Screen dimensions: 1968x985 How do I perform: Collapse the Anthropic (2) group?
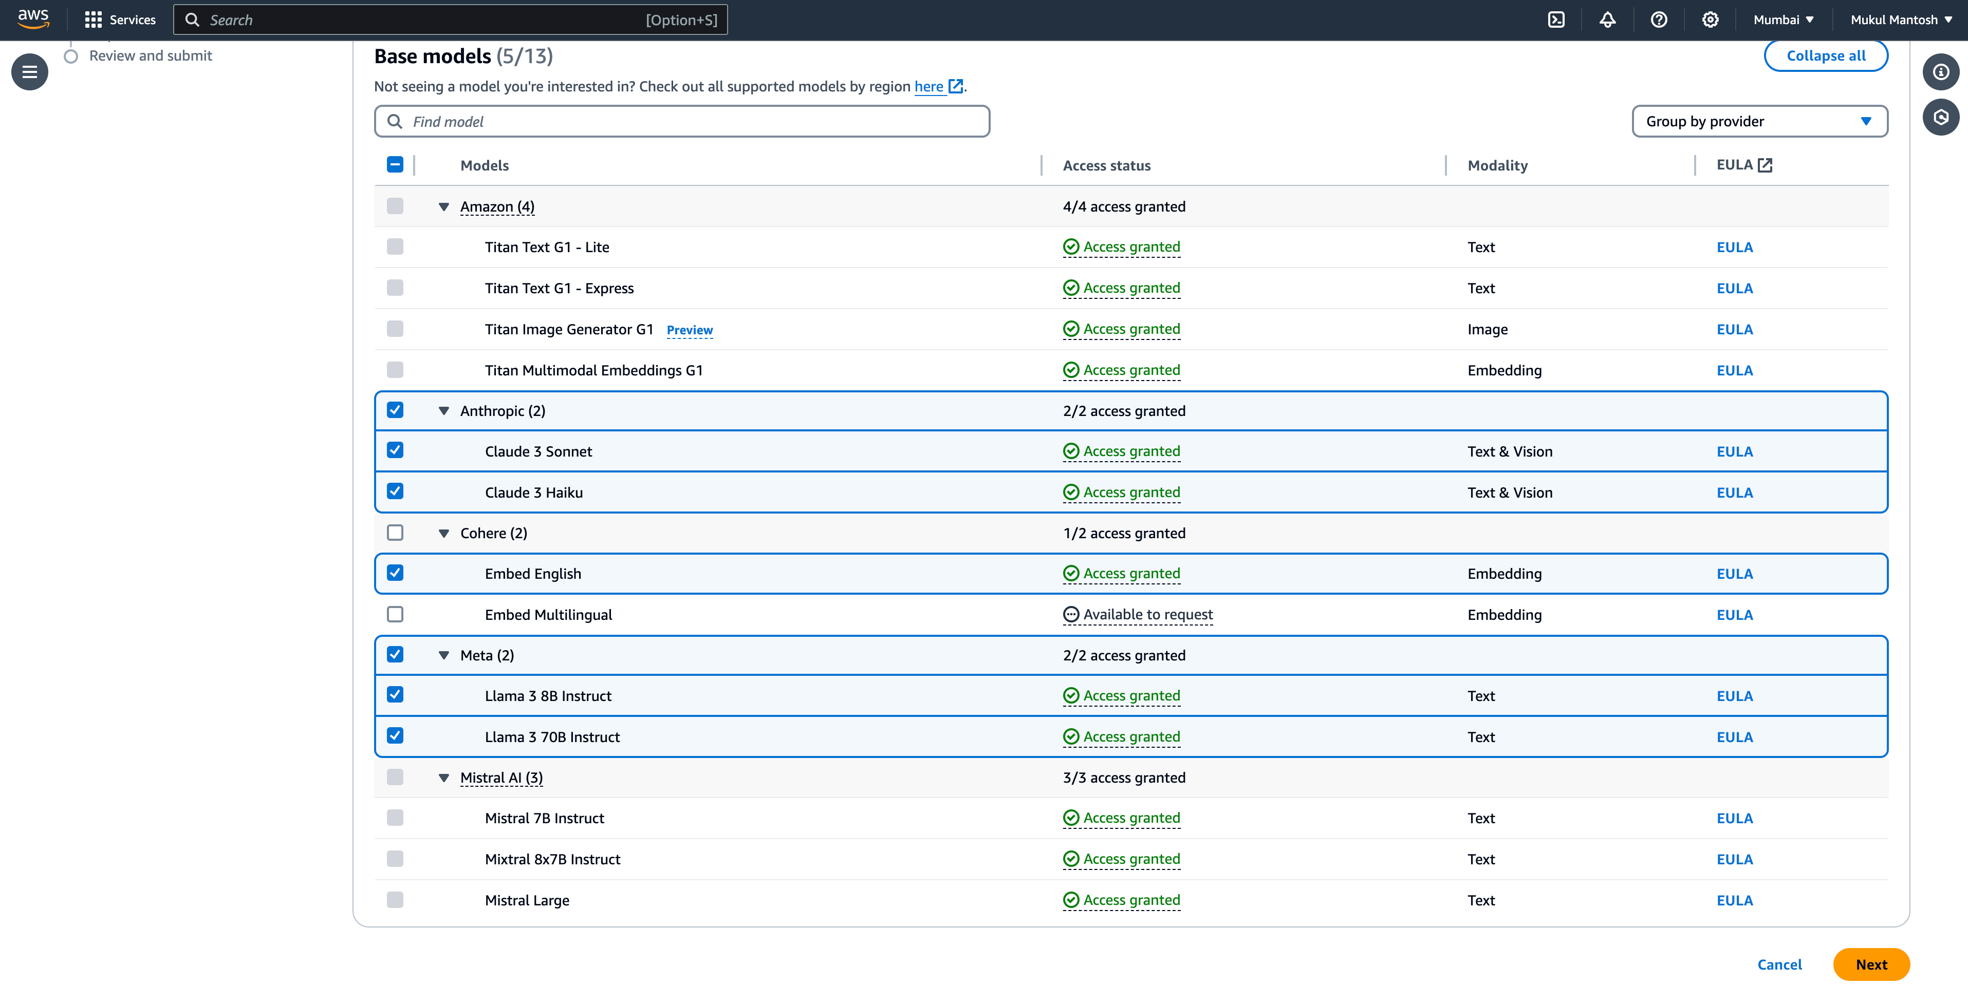(444, 411)
